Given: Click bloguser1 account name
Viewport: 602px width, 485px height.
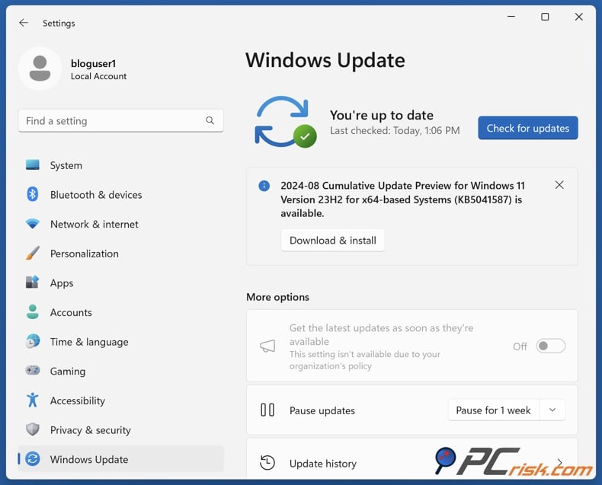Looking at the screenshot, I should (x=93, y=63).
